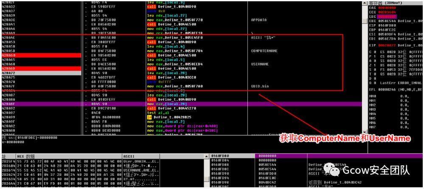Click the push 0xFFFF instruction
This screenshot has width=424, height=189.
pyautogui.click(x=159, y=82)
